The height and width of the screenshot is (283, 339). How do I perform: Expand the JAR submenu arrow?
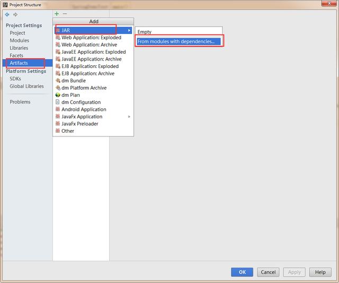(129, 30)
